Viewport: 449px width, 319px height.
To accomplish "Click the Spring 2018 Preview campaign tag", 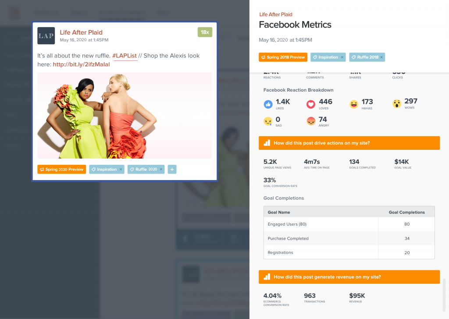I will [283, 57].
